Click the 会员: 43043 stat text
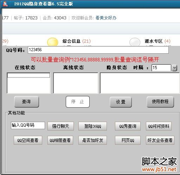Image resolution: width=180 pixels, height=175 pixels. (54, 18)
